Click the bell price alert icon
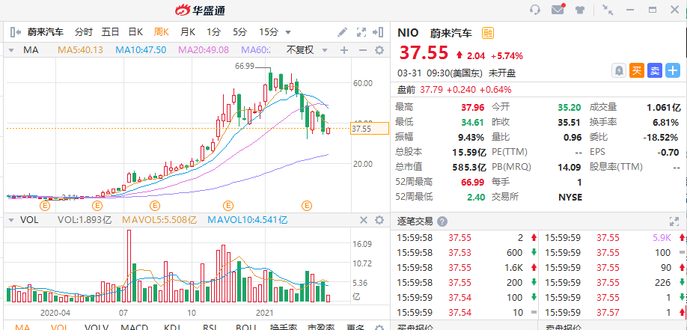 (x=619, y=70)
